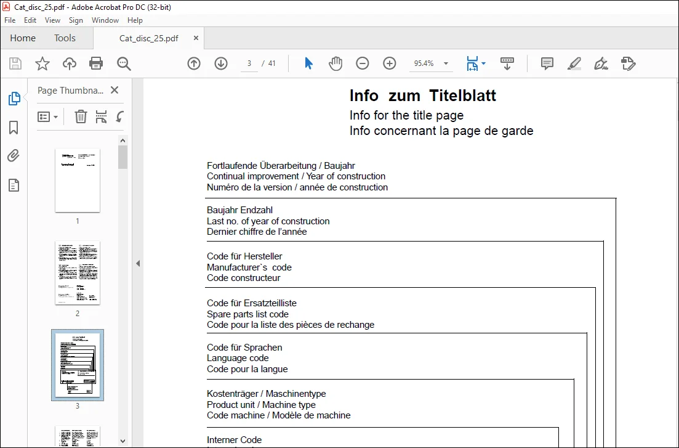Open the Sign menu

[x=76, y=20]
